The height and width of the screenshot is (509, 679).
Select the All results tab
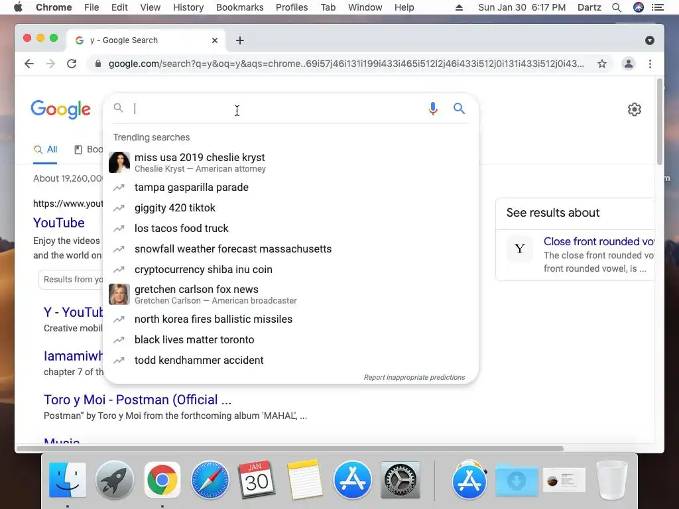46,150
